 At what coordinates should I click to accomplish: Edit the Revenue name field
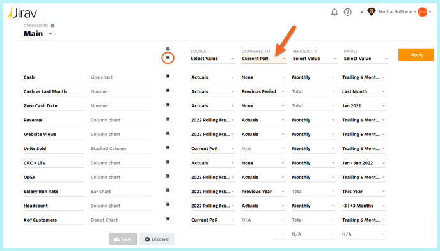click(54, 120)
